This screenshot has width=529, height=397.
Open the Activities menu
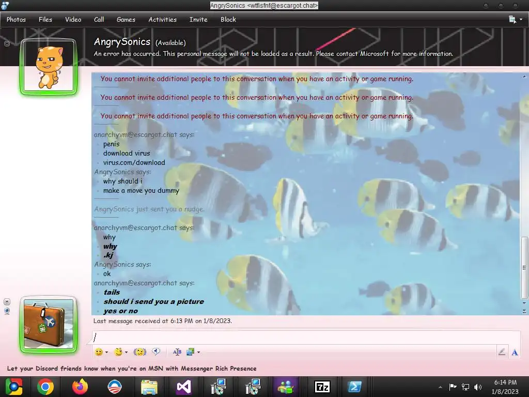(x=163, y=20)
